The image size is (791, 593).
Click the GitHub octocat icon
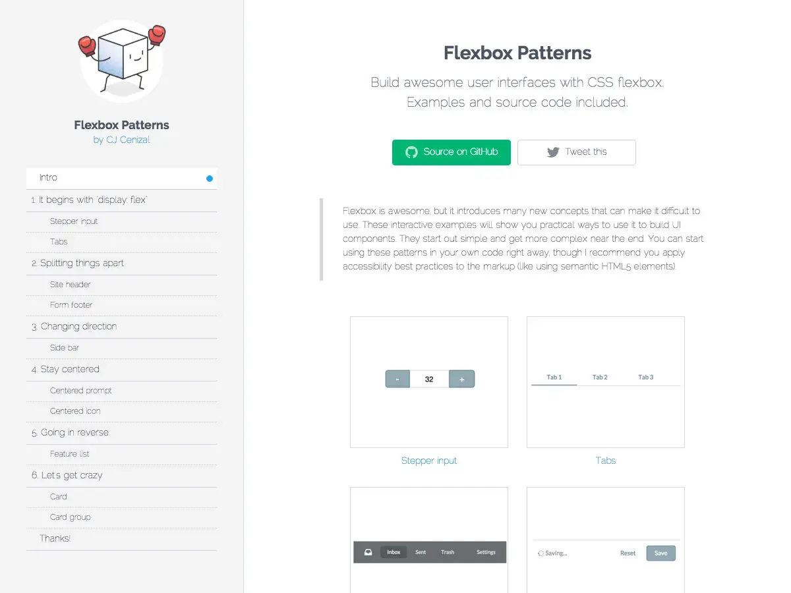[x=411, y=152]
